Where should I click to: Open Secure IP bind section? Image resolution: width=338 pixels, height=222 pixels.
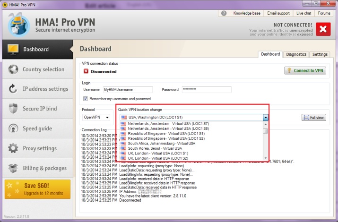(38, 109)
